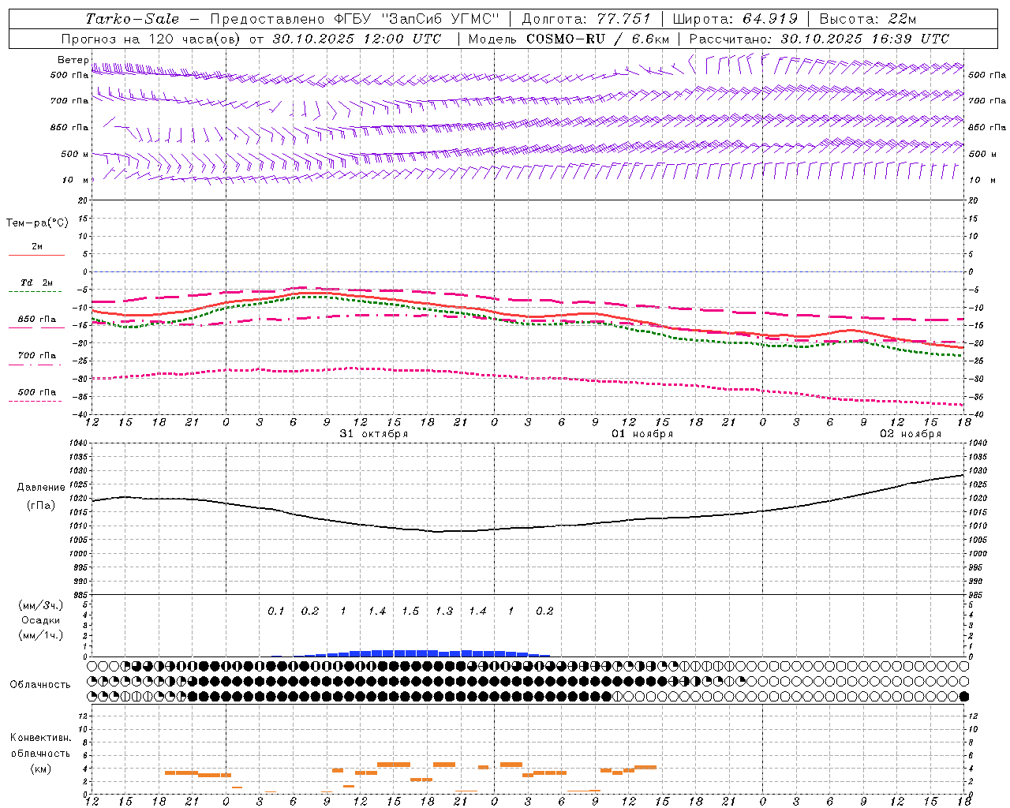Click the 'Облачность' cloudiness label

[x=40, y=684]
